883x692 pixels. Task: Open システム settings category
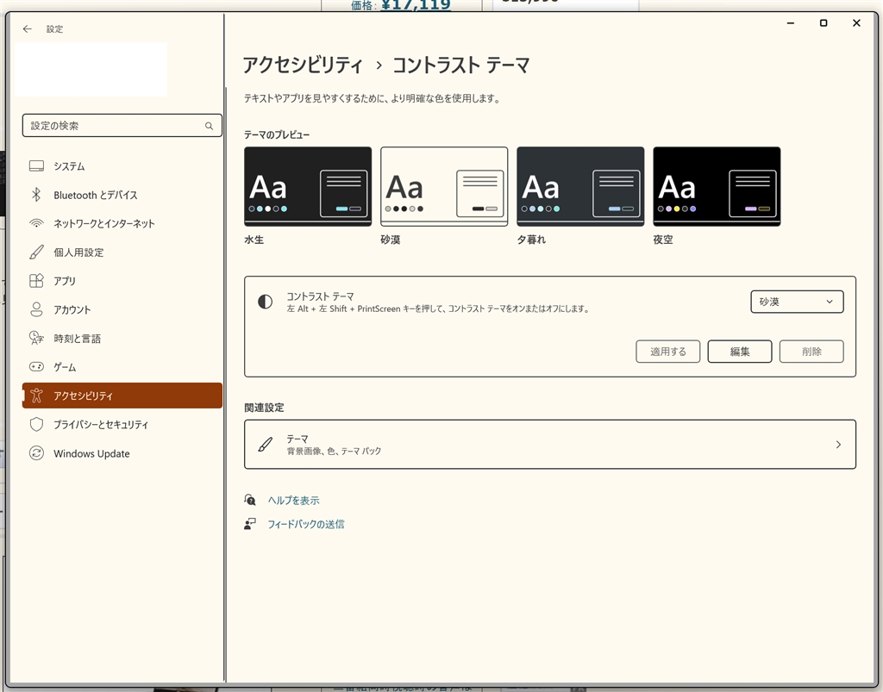click(x=122, y=166)
